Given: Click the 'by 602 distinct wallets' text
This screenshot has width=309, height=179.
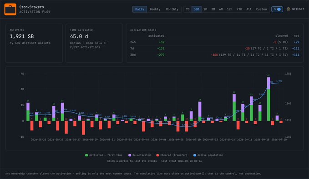Looking at the screenshot, I should coord(30,43).
